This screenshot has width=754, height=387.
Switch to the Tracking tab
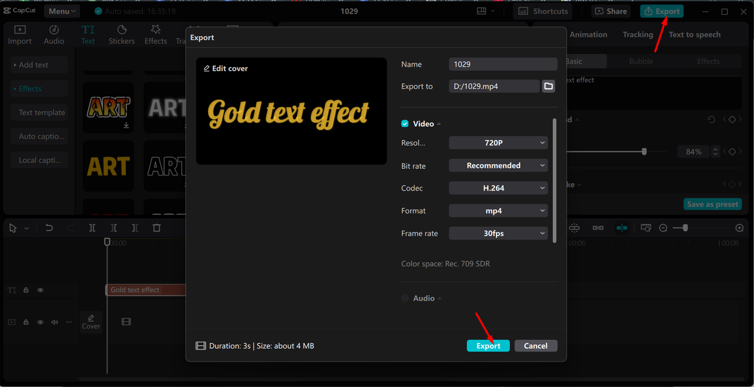point(638,35)
